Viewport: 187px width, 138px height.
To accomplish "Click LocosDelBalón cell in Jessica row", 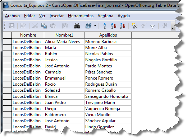I will (x=28, y=60).
